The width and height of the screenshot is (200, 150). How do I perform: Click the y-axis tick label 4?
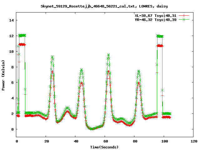pos(12,98)
